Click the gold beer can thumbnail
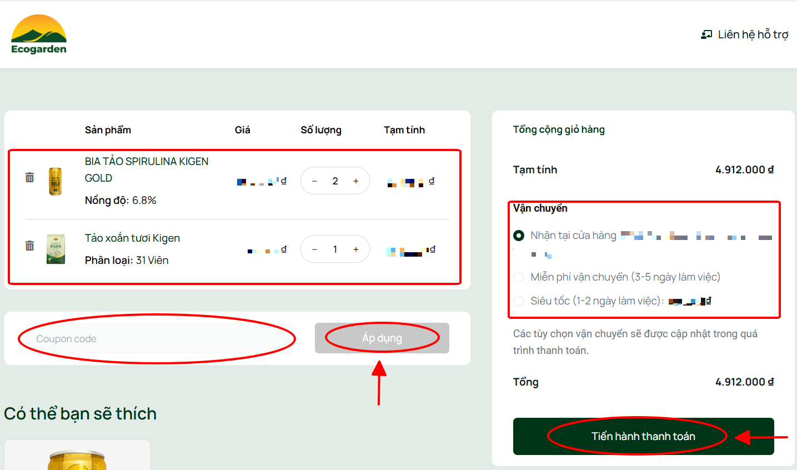Viewport: 797px width, 470px height. coord(56,181)
